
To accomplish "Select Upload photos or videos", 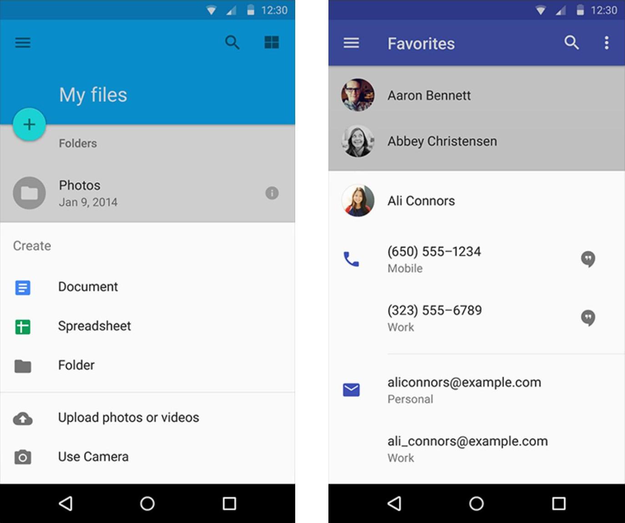I will pos(128,418).
